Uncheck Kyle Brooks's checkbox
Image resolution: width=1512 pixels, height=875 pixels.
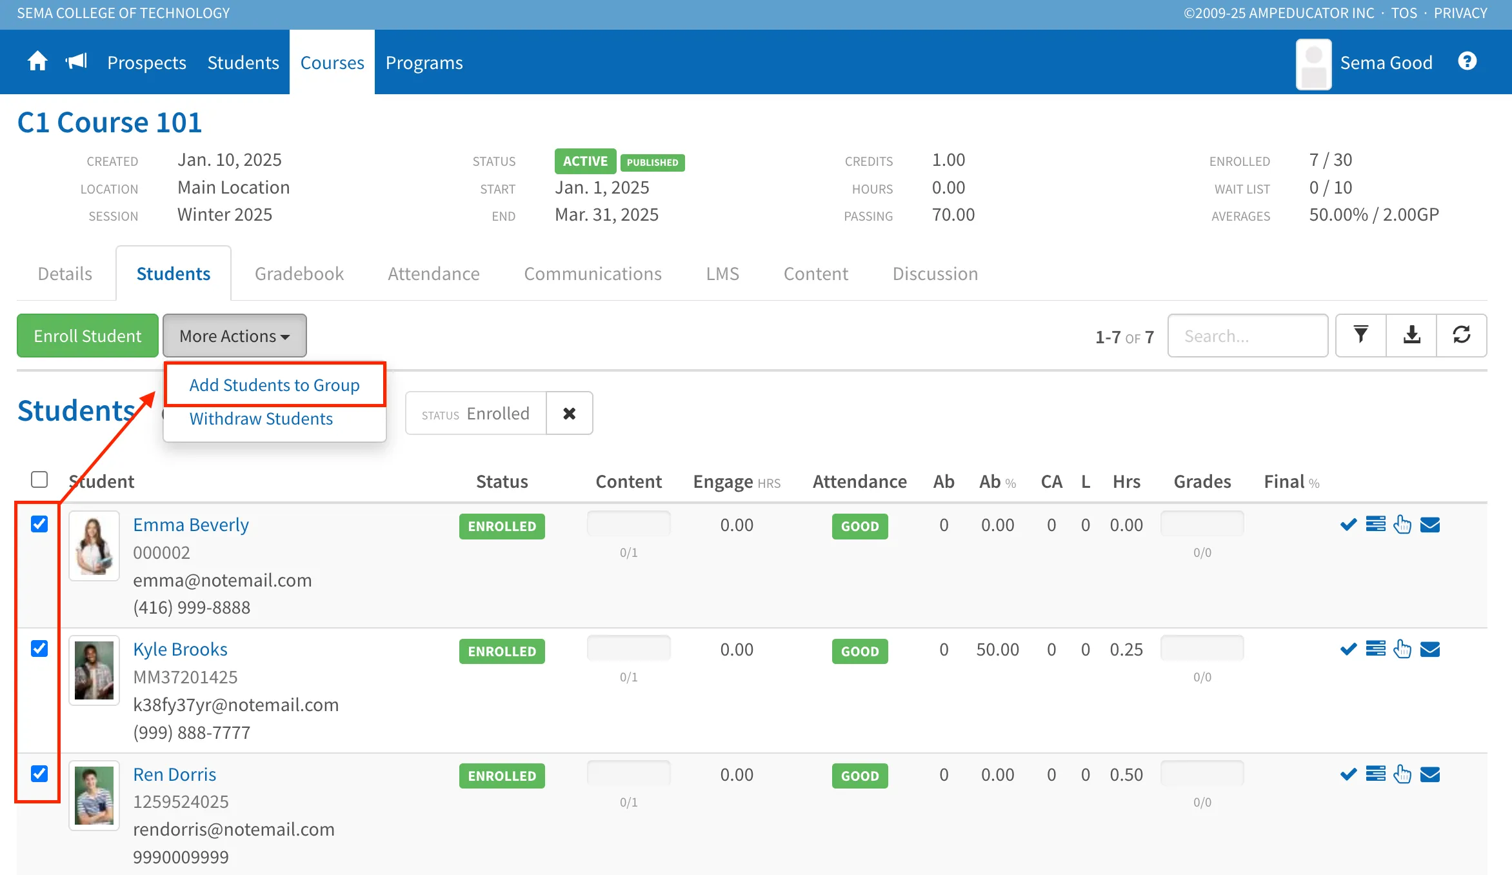[x=39, y=649]
